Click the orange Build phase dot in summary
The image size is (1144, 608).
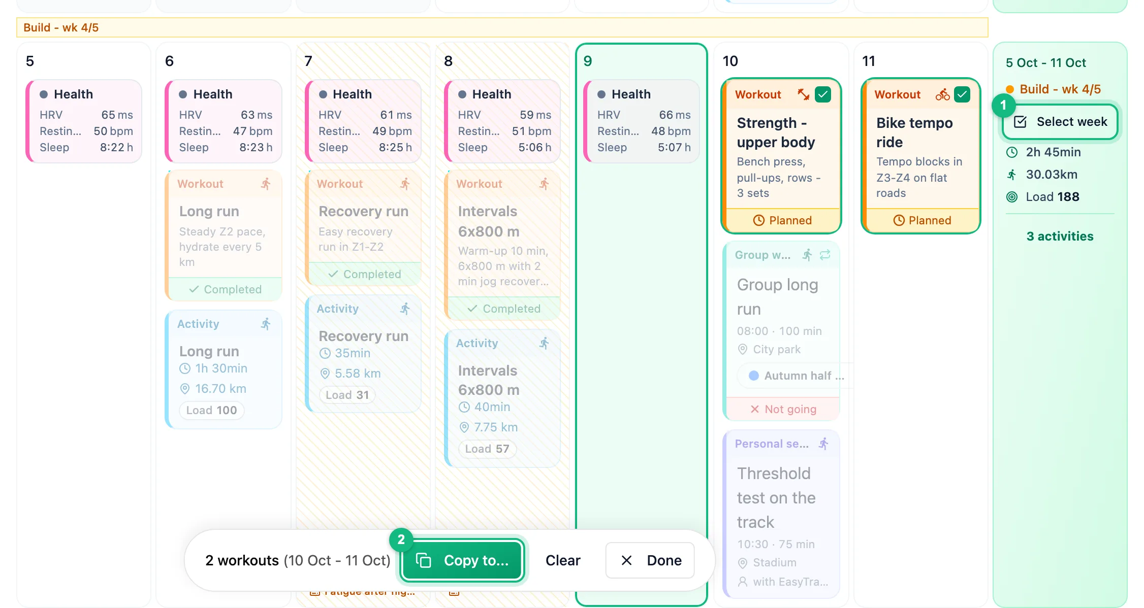click(1010, 89)
